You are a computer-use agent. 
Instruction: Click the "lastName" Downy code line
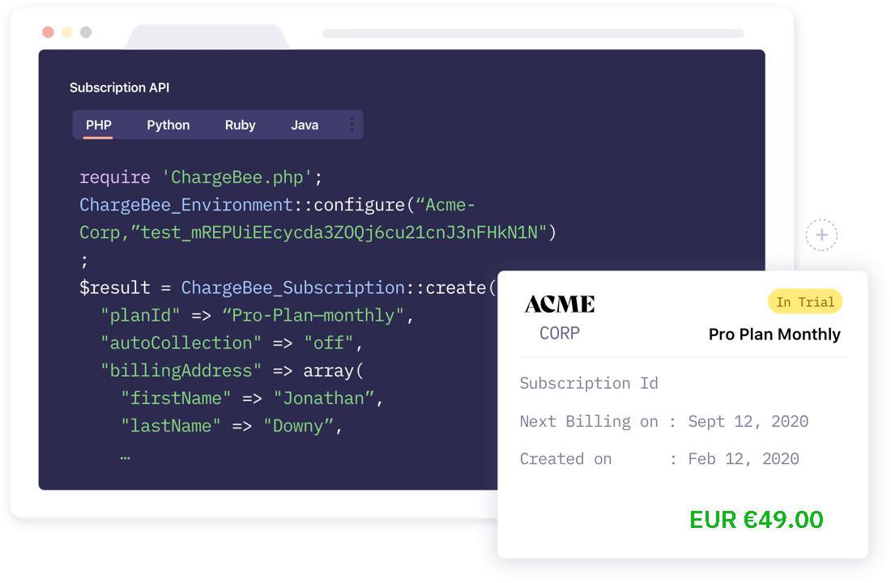232,426
